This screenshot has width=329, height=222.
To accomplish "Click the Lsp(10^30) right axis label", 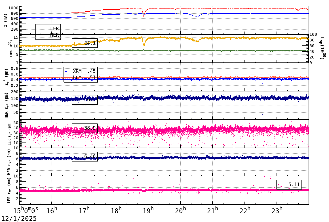I will coord(322,48).
